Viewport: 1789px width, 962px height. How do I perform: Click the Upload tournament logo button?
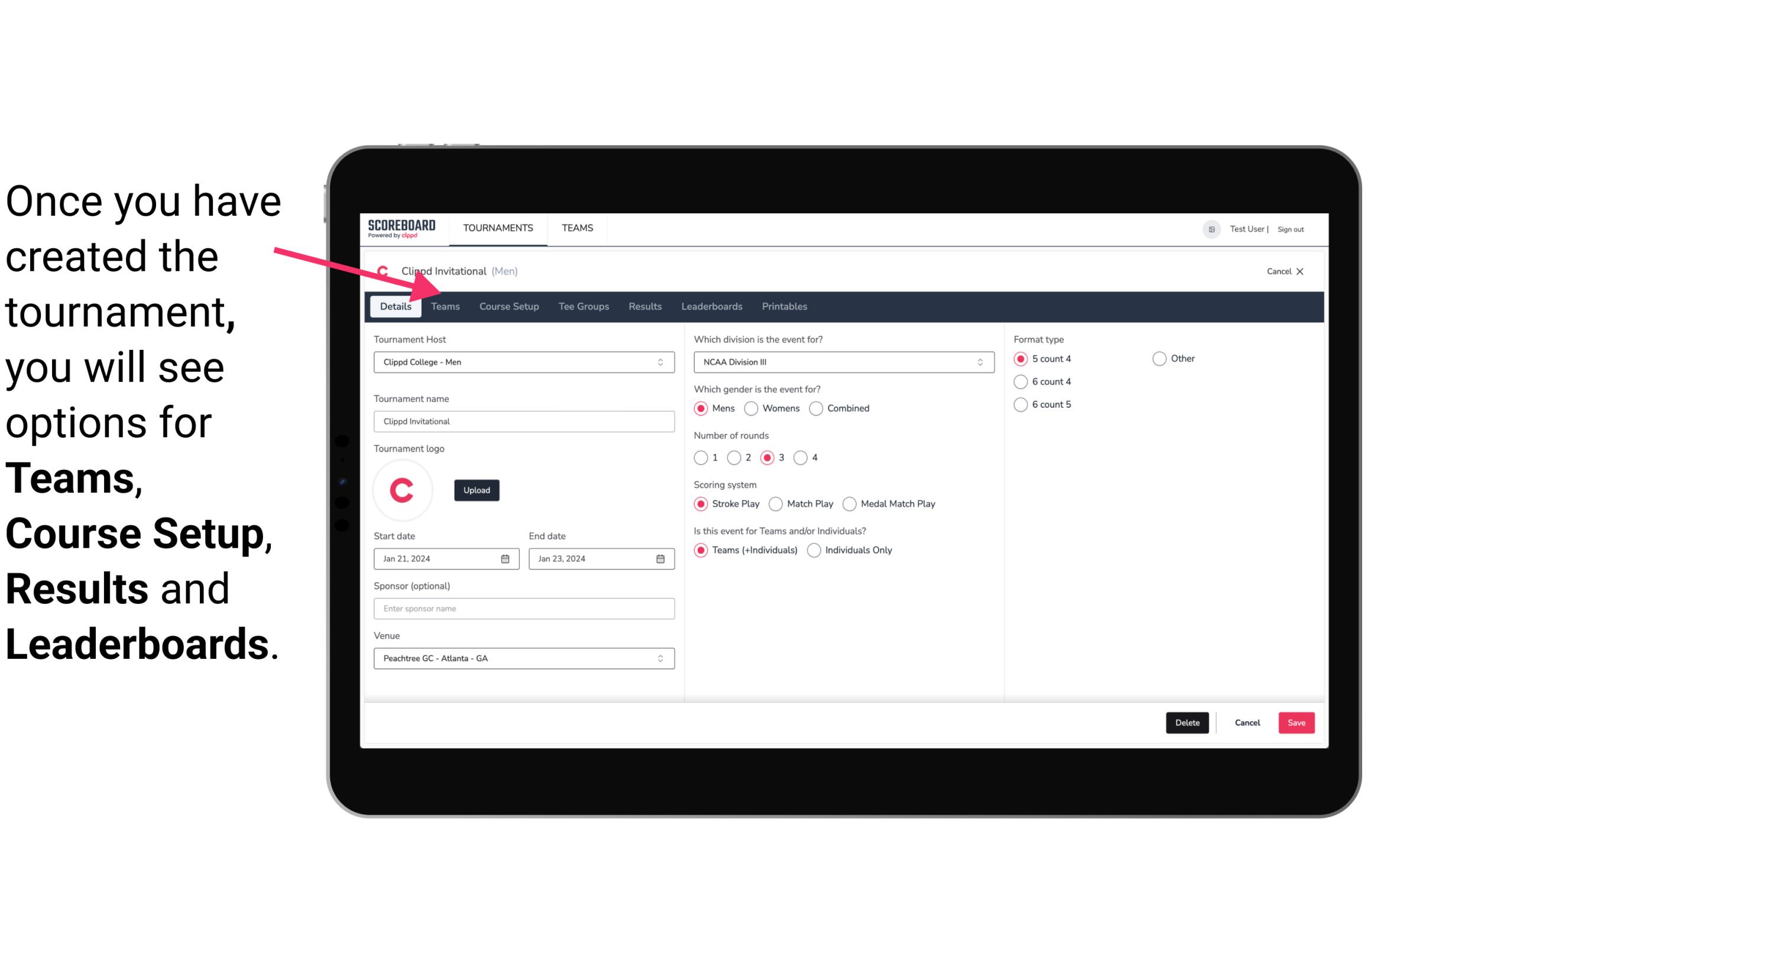[x=475, y=489]
